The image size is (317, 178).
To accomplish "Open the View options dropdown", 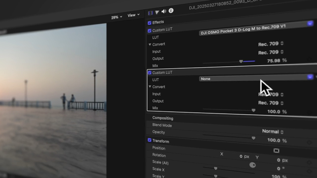I will point(133,15).
